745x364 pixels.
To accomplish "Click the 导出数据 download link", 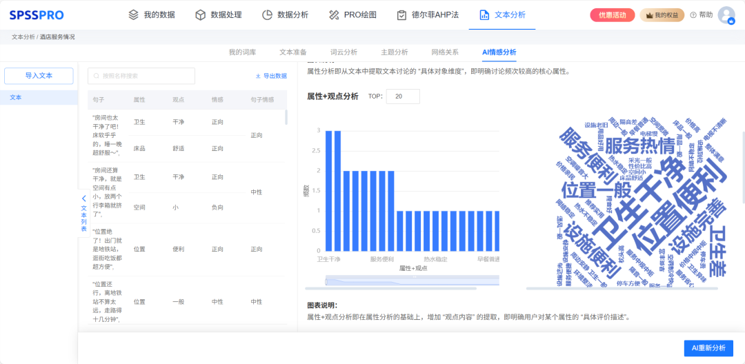I will (x=270, y=76).
